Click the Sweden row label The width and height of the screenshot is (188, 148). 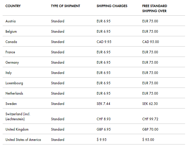click(11, 104)
